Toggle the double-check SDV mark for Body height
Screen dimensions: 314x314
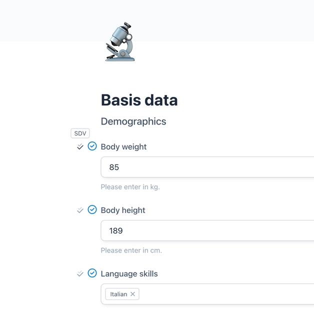click(80, 210)
